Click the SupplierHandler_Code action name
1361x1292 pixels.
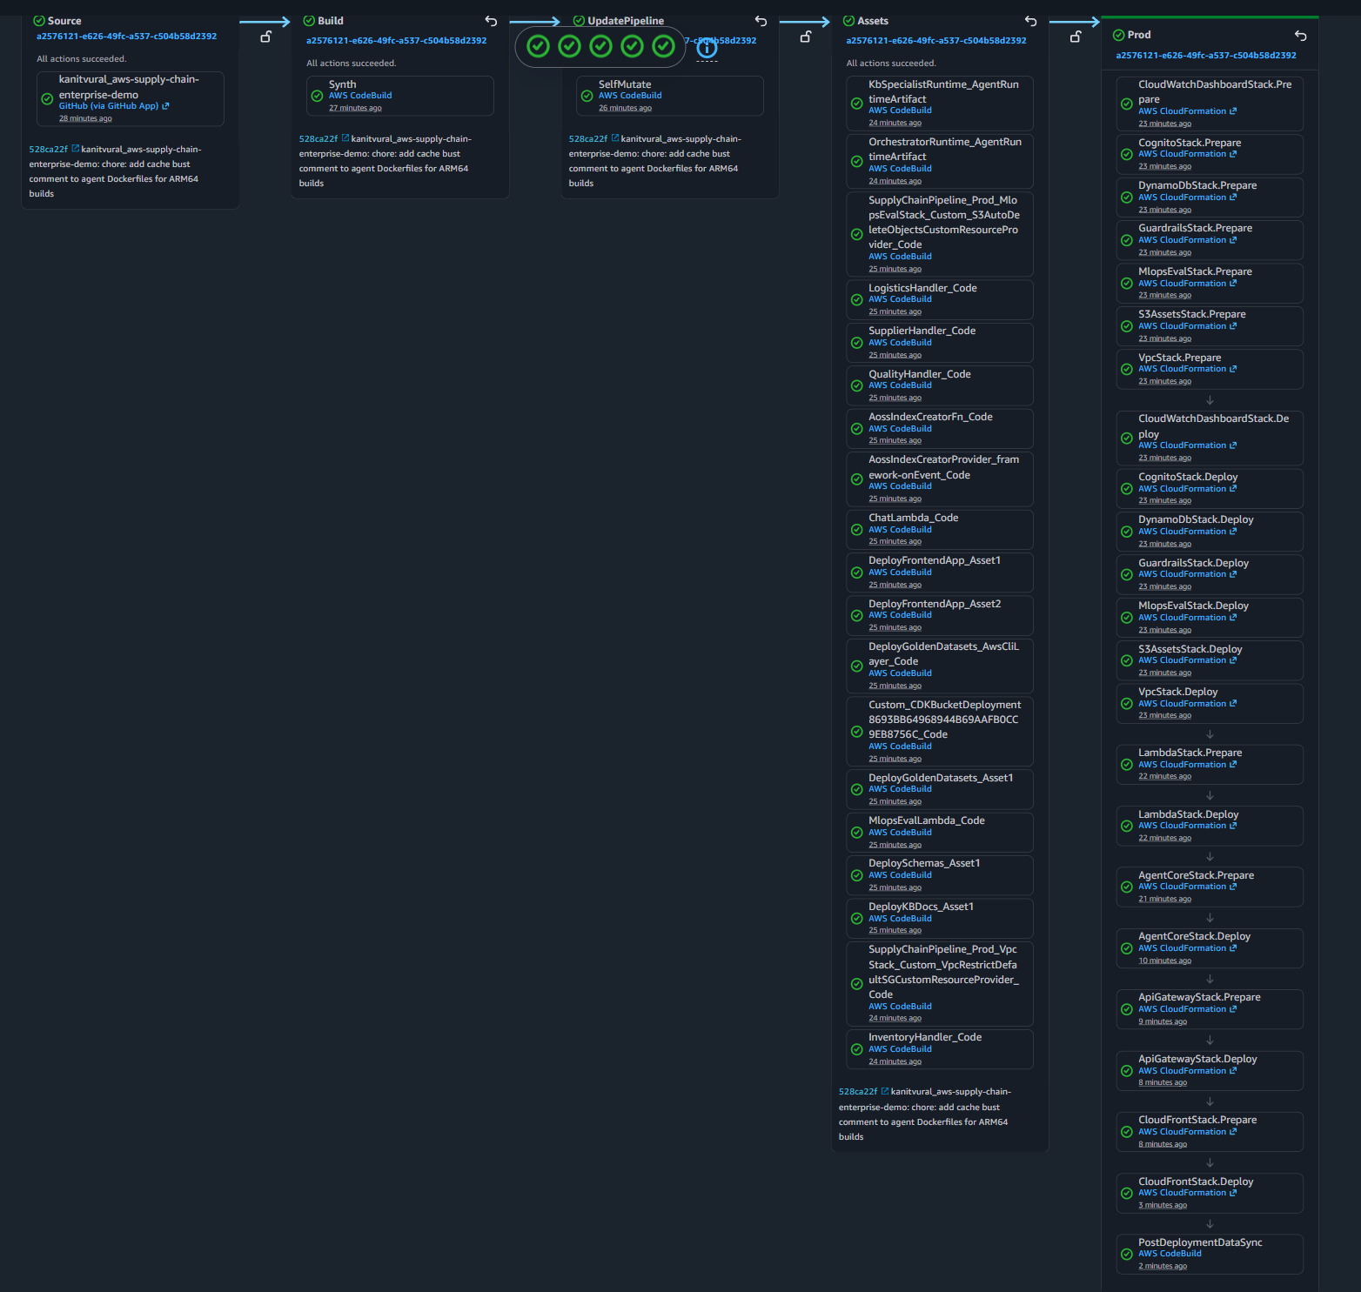tap(922, 331)
